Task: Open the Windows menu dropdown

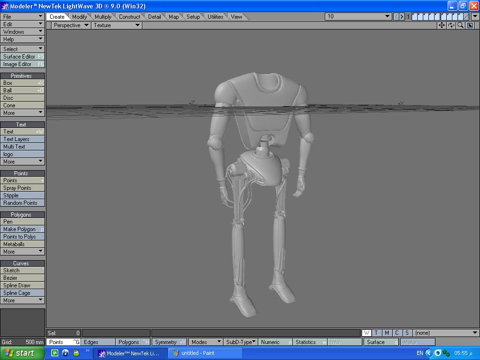Action: click(22, 32)
